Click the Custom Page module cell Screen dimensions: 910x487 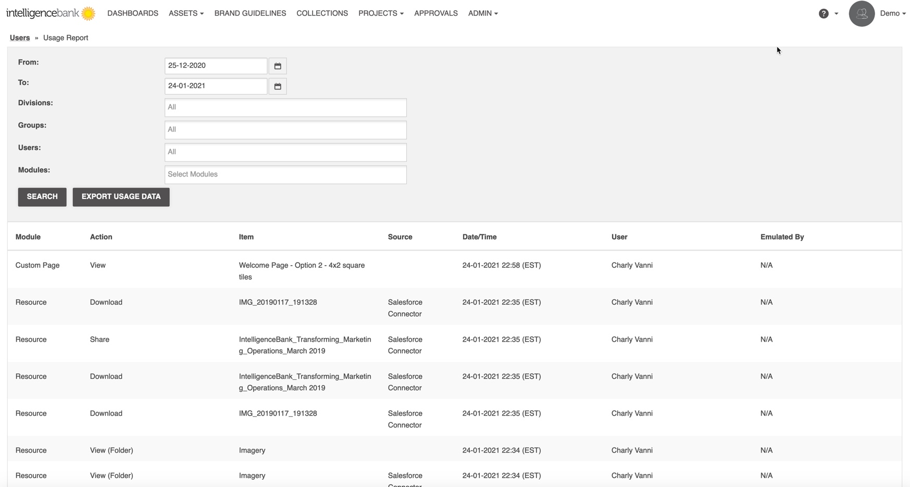pos(38,266)
